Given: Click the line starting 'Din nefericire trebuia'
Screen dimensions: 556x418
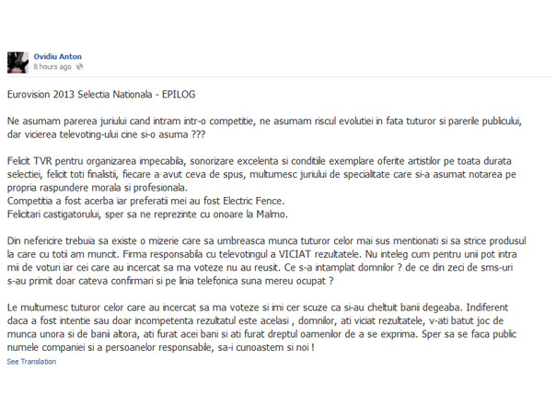Looking at the screenshot, I should click(x=267, y=241).
